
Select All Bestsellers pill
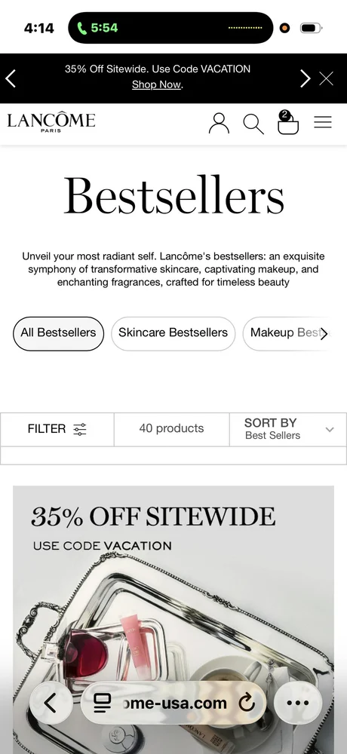(58, 333)
